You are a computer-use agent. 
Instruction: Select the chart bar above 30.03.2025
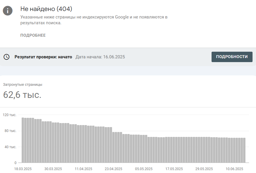pos(53,143)
